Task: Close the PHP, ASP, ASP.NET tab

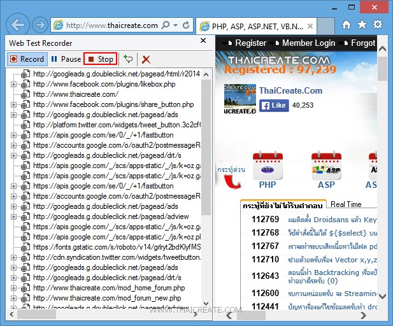Action: (x=310, y=26)
